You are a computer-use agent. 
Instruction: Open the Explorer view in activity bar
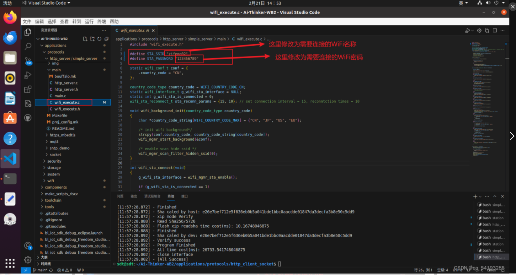point(28,33)
